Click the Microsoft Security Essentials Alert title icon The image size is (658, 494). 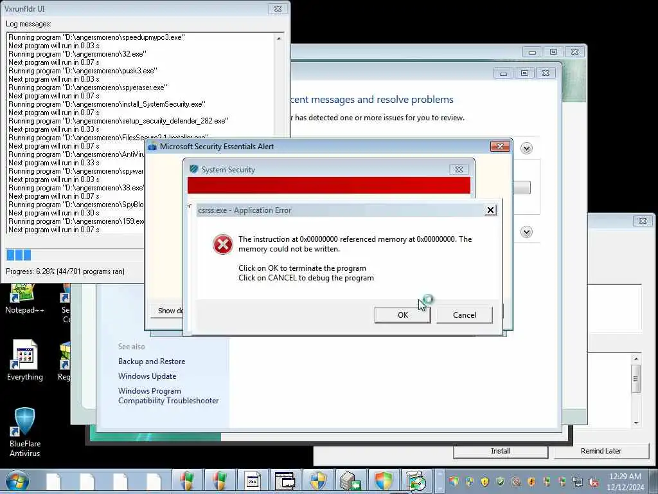(x=152, y=146)
